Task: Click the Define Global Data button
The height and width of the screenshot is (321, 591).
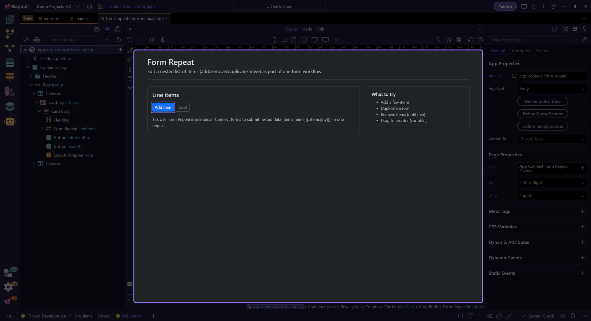Action: coord(542,101)
